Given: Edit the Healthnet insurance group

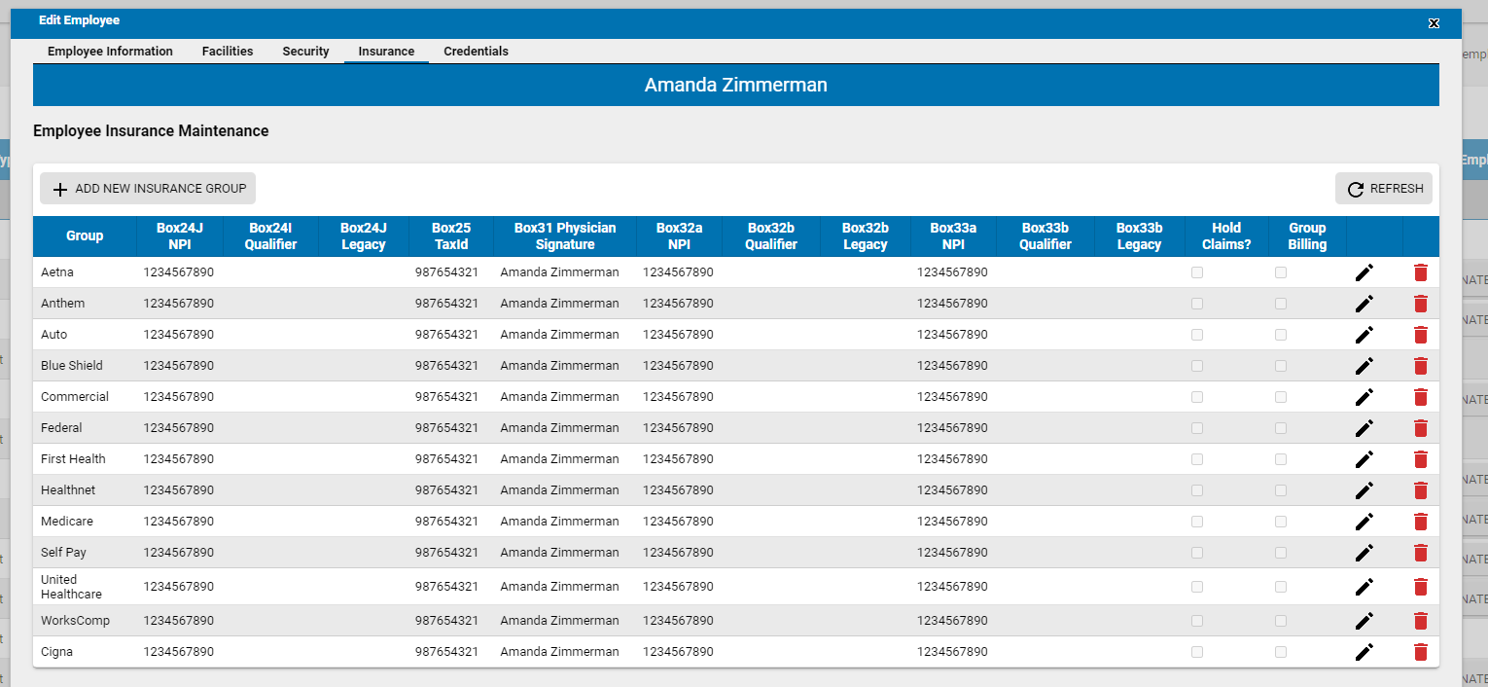Looking at the screenshot, I should click(1364, 490).
